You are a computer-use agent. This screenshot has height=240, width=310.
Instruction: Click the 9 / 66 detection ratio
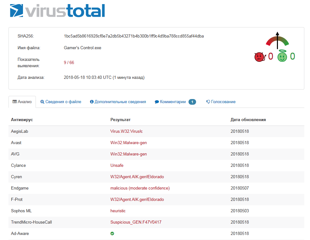click(69, 63)
